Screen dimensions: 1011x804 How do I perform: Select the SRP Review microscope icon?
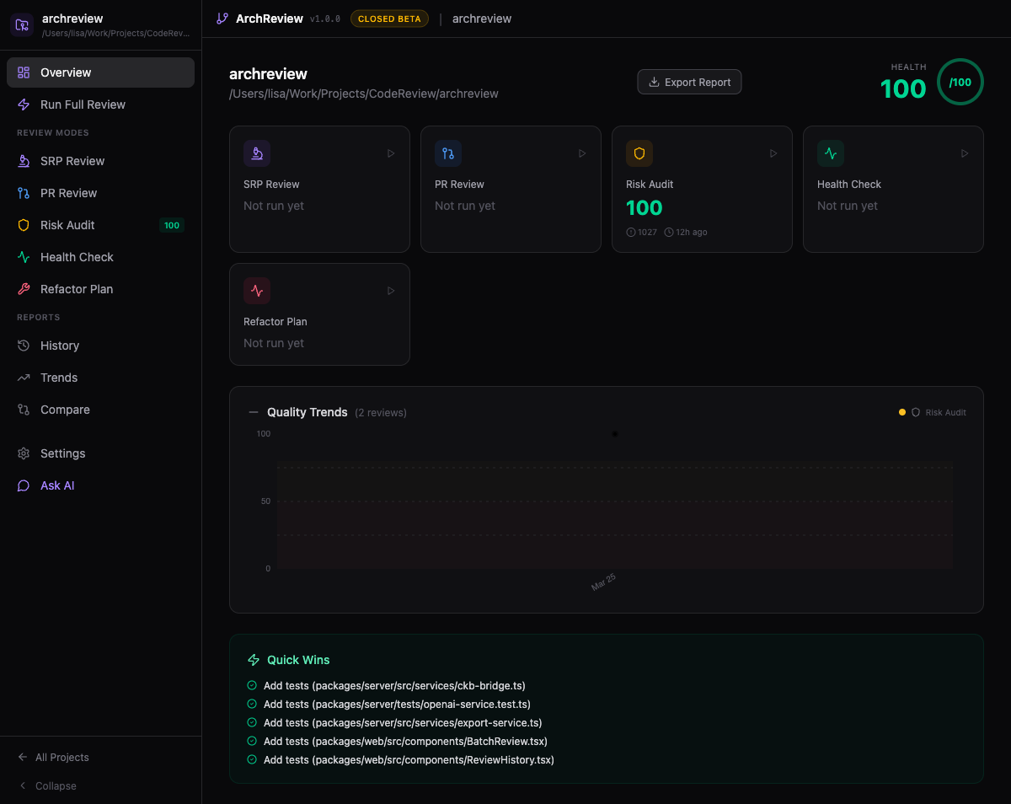click(257, 153)
